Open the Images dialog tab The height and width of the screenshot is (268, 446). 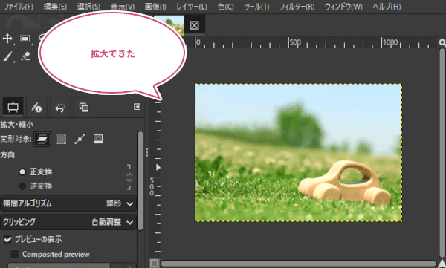[83, 108]
